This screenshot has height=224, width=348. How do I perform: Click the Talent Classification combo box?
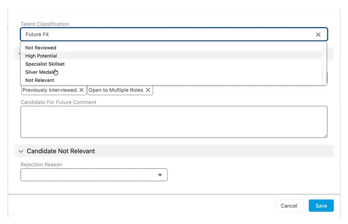click(174, 34)
